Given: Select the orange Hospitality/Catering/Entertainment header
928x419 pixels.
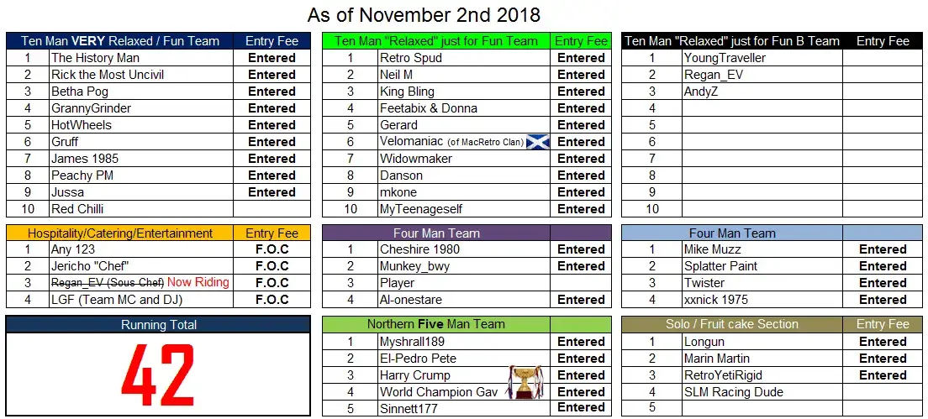Looking at the screenshot, I should click(x=120, y=233).
